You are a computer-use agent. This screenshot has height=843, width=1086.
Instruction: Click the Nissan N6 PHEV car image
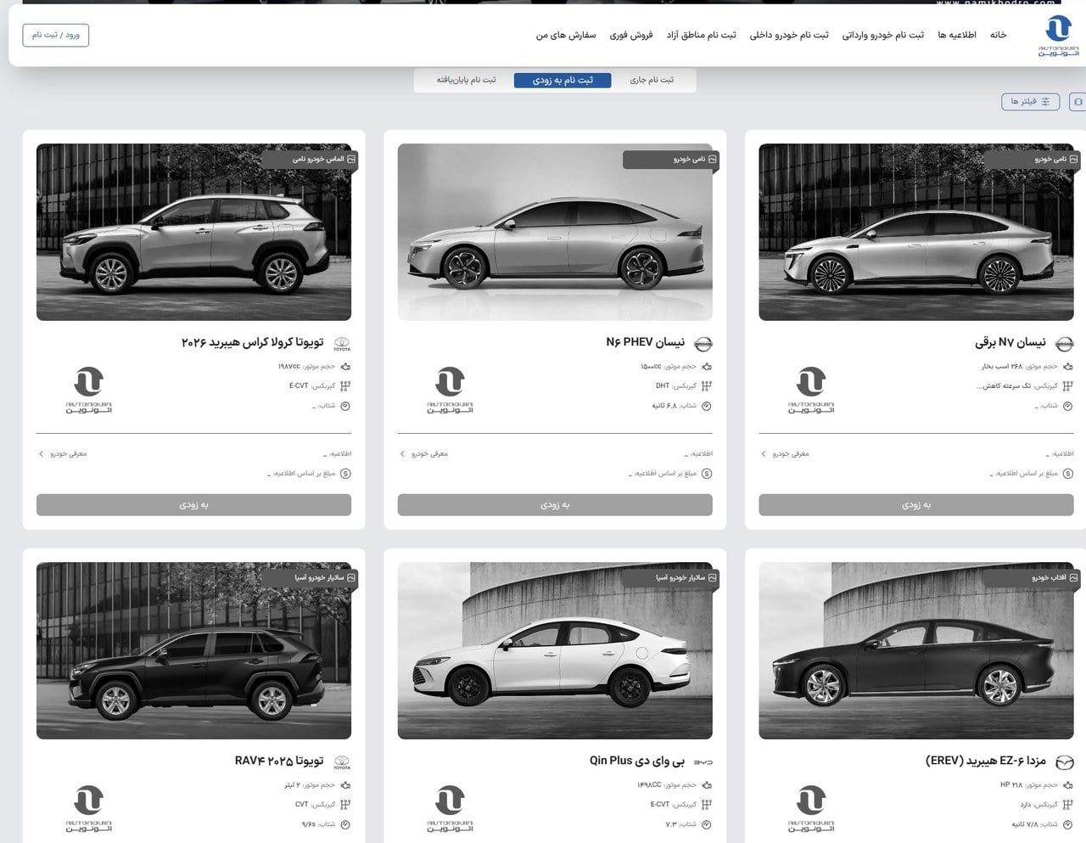(x=555, y=232)
